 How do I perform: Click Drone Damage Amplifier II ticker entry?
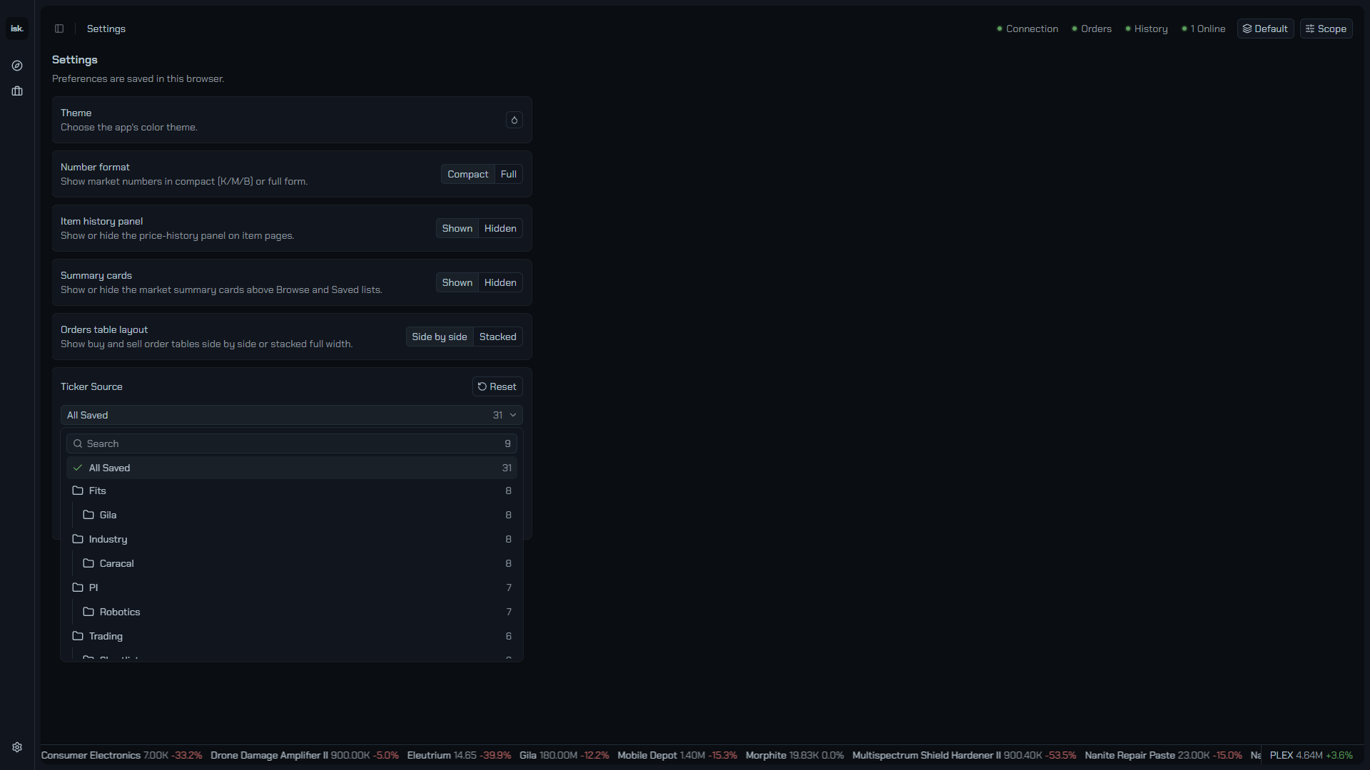click(x=305, y=755)
